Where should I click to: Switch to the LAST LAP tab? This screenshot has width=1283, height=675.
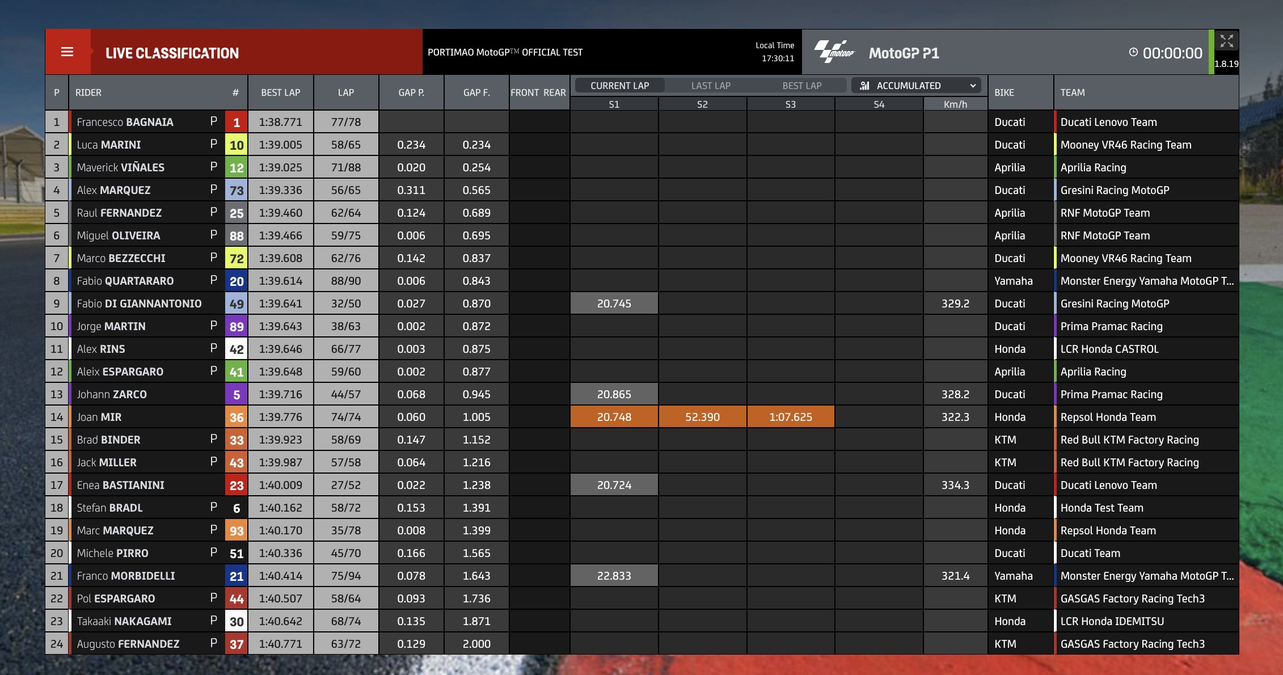[711, 86]
